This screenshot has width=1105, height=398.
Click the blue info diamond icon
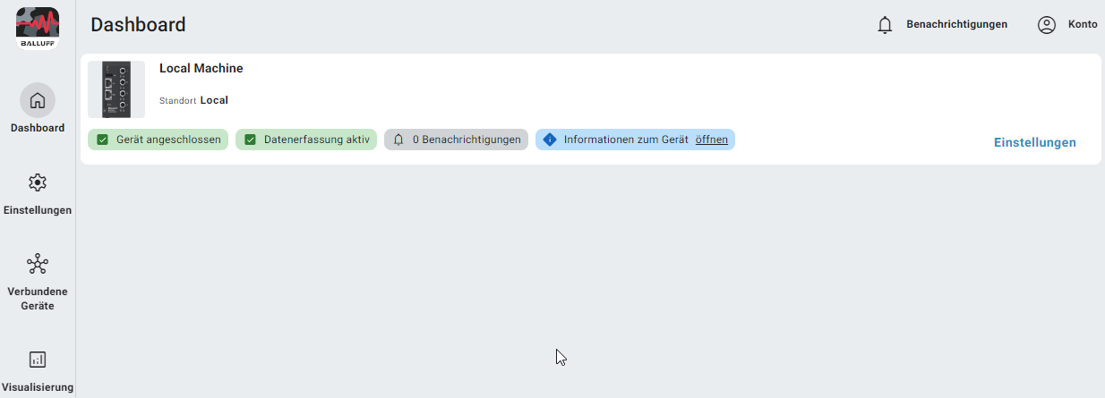click(550, 140)
